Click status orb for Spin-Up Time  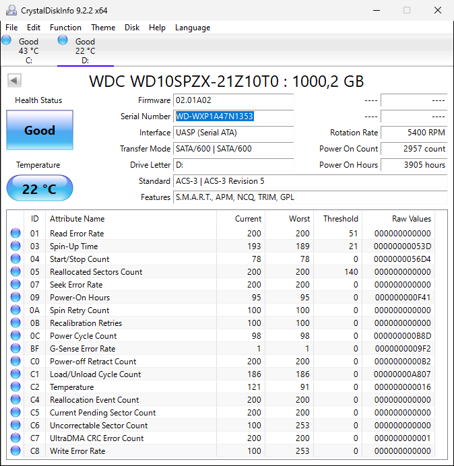pyautogui.click(x=15, y=246)
